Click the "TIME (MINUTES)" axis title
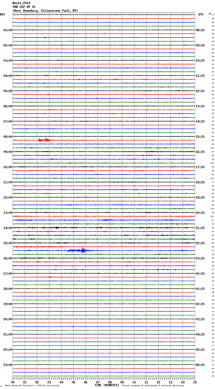215x389 pixels. pos(107,385)
